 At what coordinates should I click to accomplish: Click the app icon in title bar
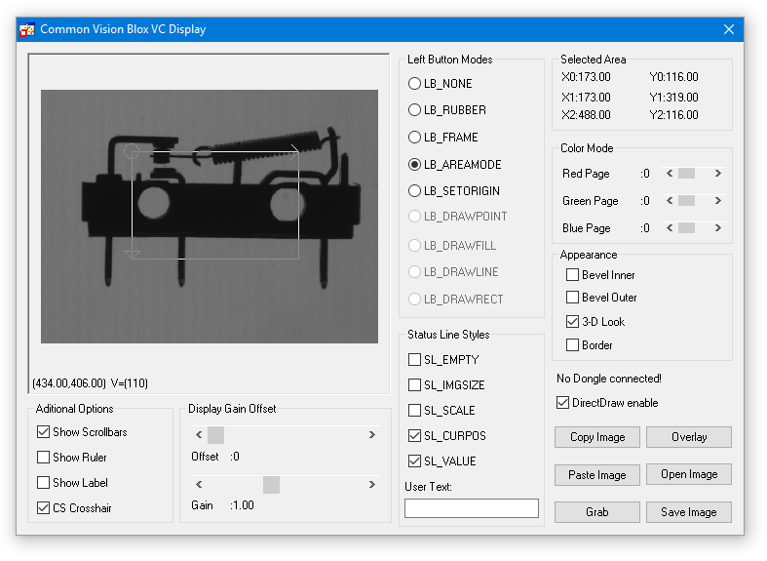tap(27, 29)
